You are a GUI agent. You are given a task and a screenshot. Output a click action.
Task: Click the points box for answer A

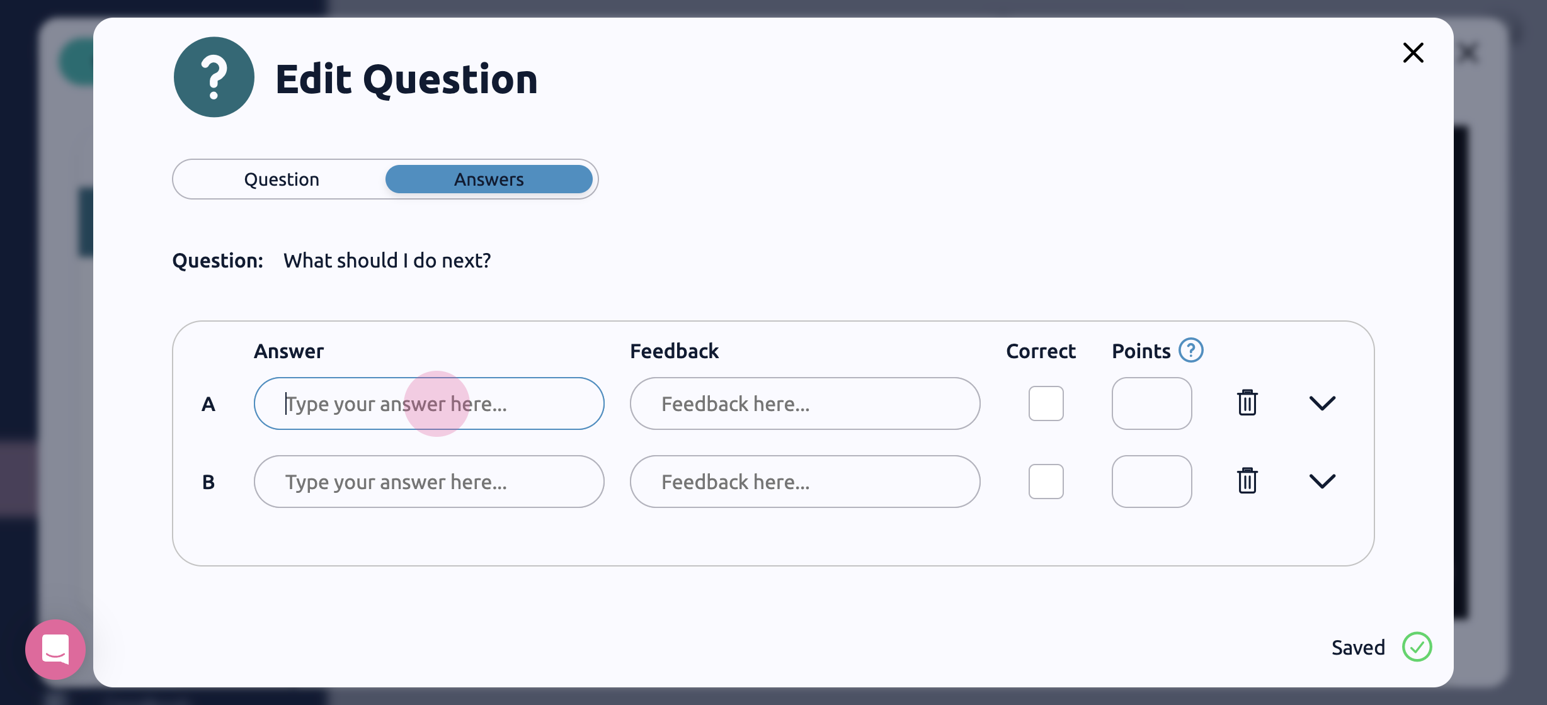coord(1151,403)
